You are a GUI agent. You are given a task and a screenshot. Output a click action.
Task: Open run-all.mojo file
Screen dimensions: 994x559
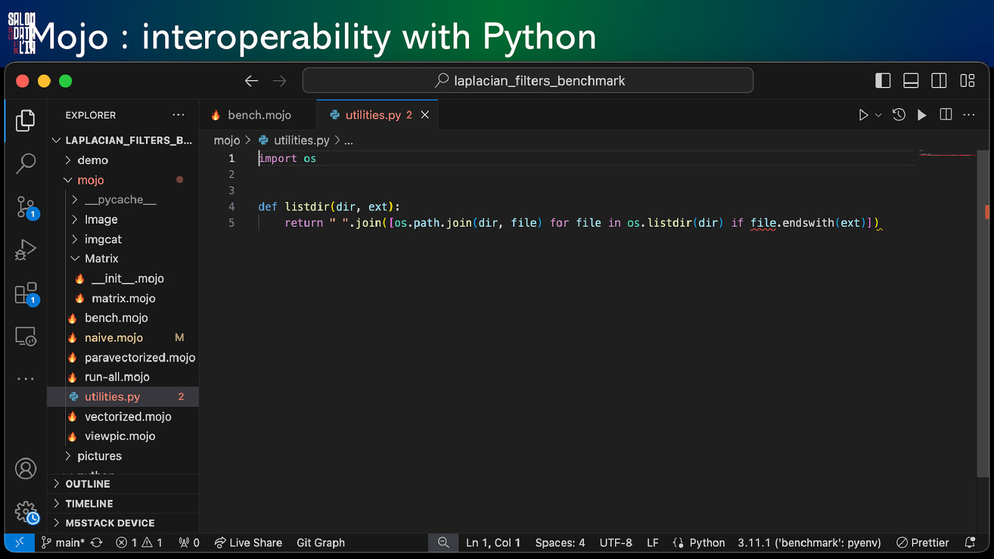pos(123,377)
